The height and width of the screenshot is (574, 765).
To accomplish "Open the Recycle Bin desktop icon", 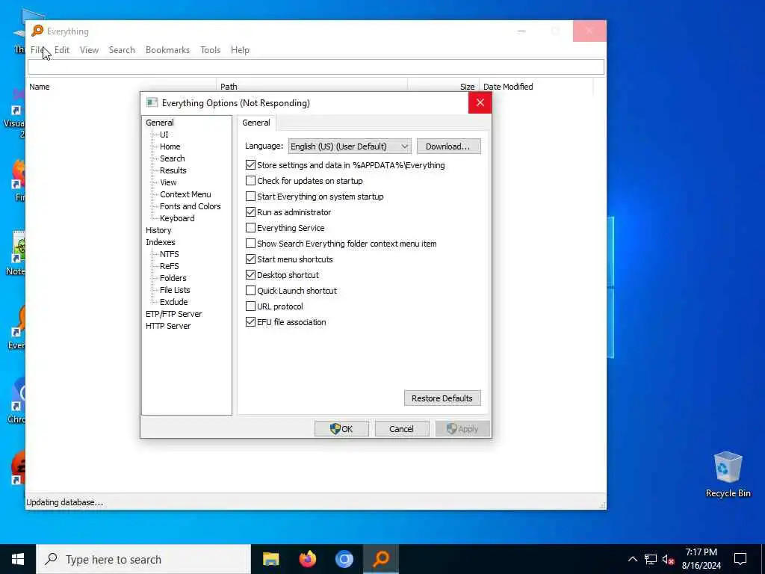I will (x=728, y=475).
